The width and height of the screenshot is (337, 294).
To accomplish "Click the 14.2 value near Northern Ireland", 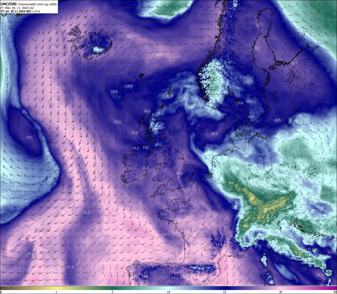I will (135, 148).
